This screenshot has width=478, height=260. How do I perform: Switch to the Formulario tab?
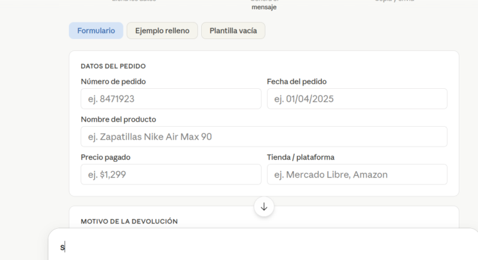point(96,31)
